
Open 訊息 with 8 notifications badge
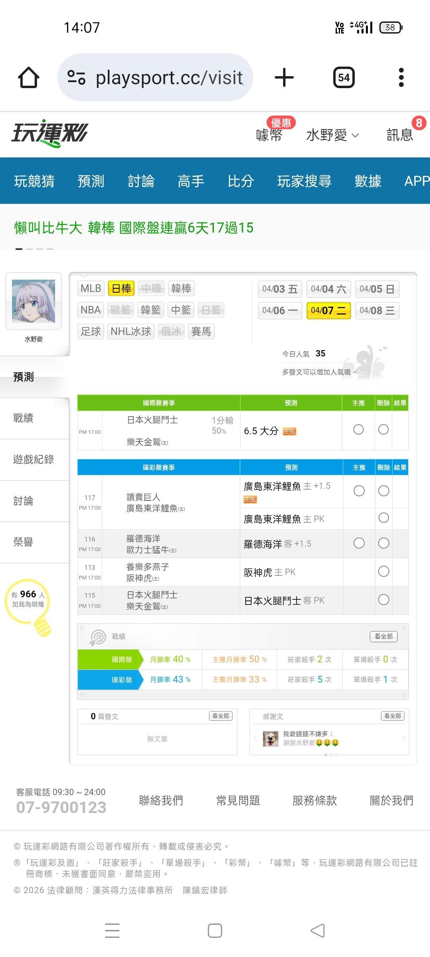pos(400,135)
